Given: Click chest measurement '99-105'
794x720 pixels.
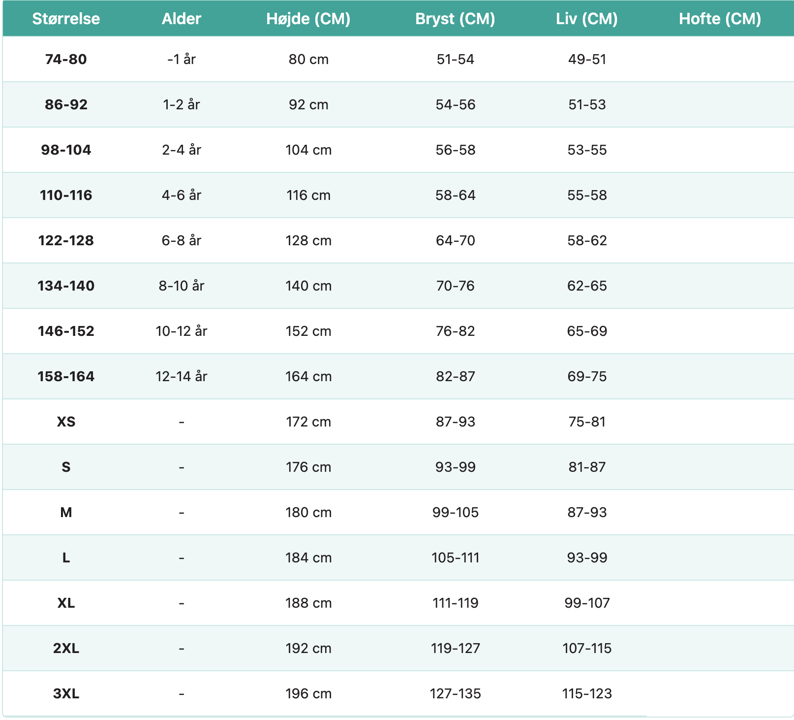Looking at the screenshot, I should tap(456, 512).
